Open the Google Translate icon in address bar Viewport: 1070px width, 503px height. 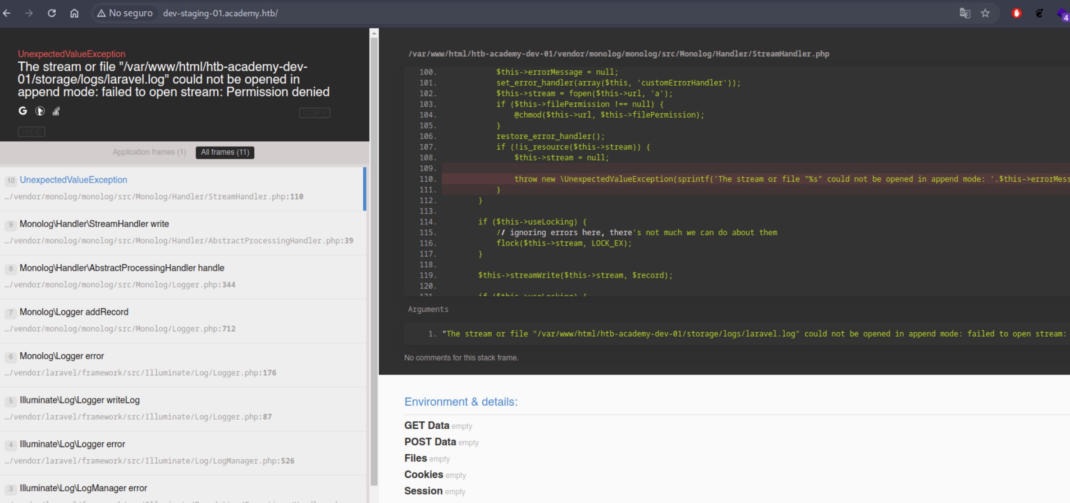(x=965, y=13)
